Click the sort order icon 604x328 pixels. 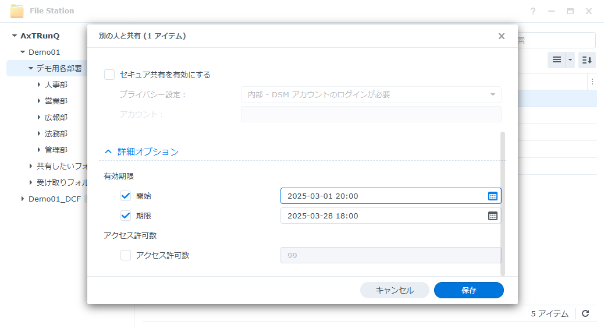[587, 60]
